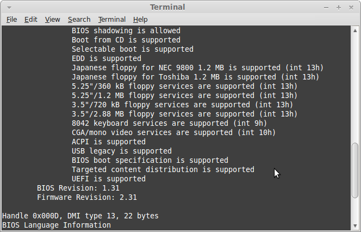The height and width of the screenshot is (232, 361).
Task: Open the File menu
Action: pos(12,19)
